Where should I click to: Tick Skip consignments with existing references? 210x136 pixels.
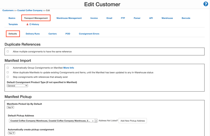[8, 77]
